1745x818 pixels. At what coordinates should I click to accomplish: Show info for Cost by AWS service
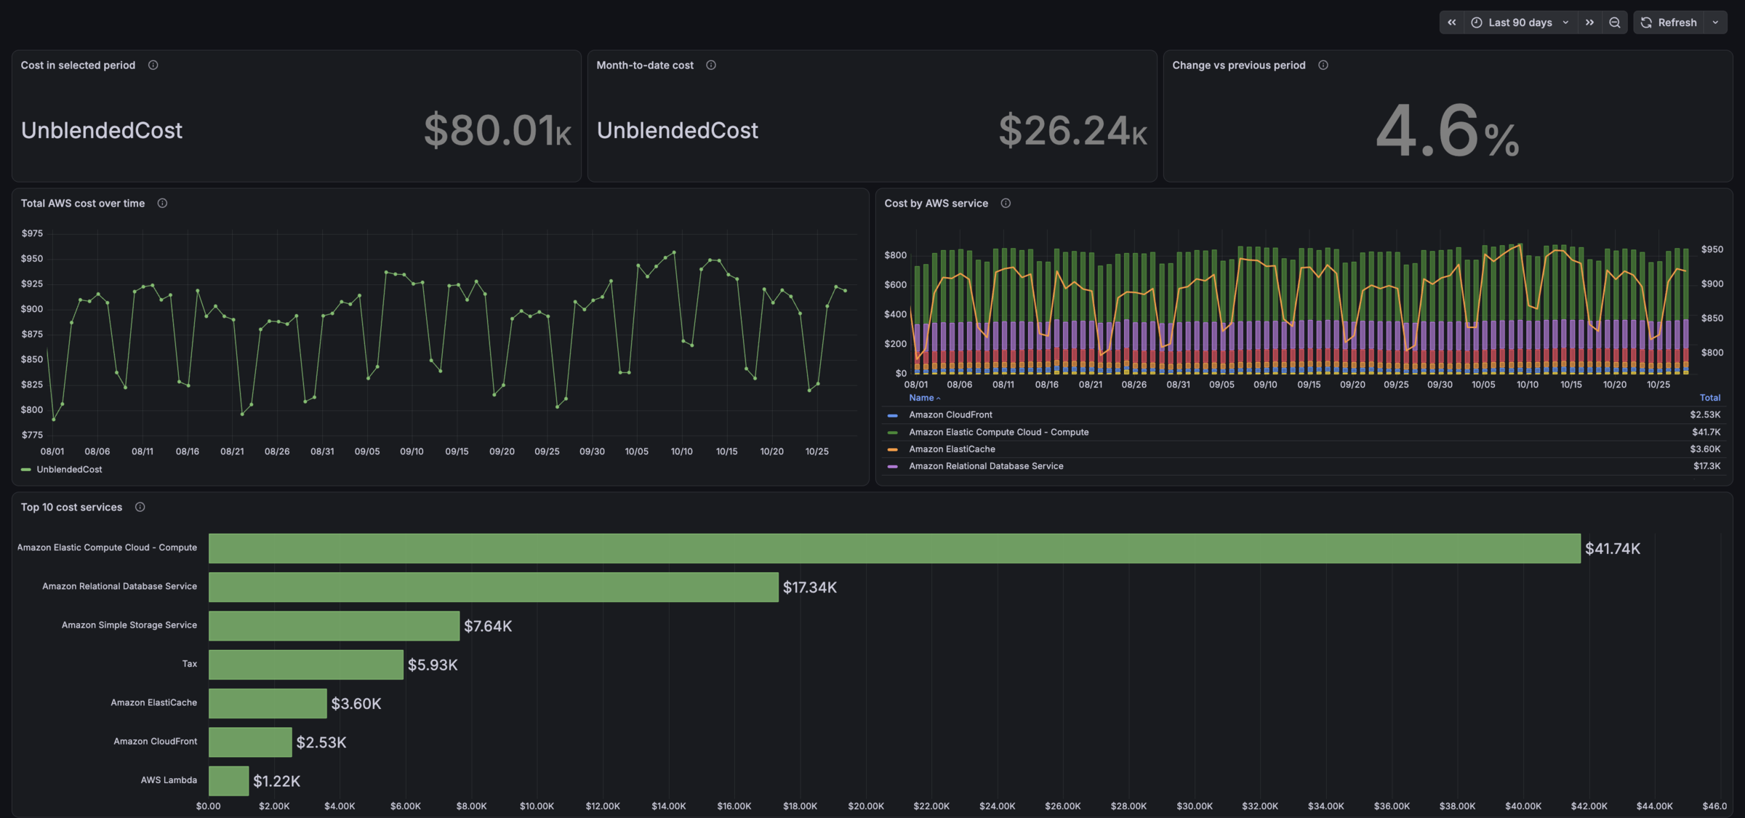pyautogui.click(x=1006, y=204)
